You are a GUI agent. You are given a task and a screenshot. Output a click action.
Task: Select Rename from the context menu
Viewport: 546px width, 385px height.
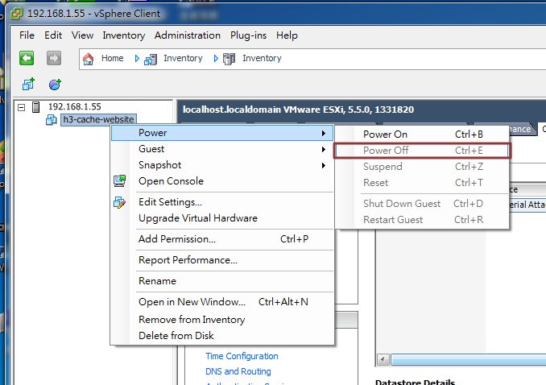(222, 280)
